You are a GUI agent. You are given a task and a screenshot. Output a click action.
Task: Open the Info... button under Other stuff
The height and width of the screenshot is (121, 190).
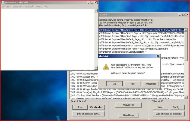coord(161,107)
